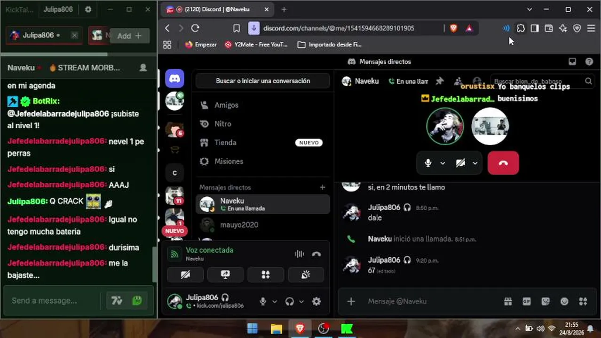Open Kick emote picker in KickTalk
This screenshot has width=601, height=338.
point(137,300)
